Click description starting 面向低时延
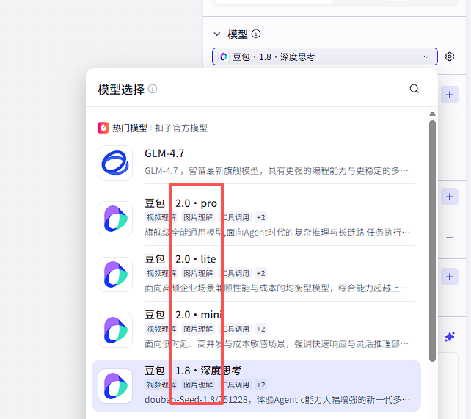The width and height of the screenshot is (471, 419). (277, 343)
